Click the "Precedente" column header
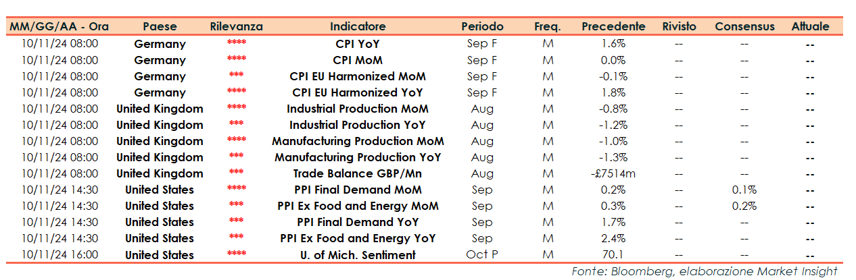Screen dimensions: 856x280 (613, 27)
